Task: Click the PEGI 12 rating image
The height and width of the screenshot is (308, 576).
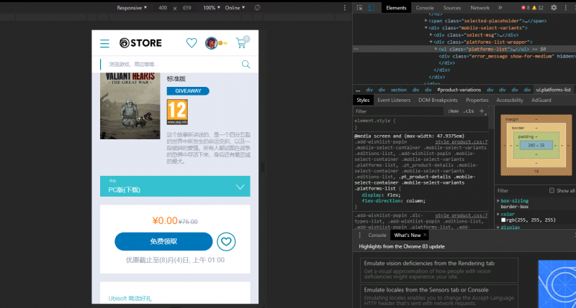Action: click(x=177, y=112)
